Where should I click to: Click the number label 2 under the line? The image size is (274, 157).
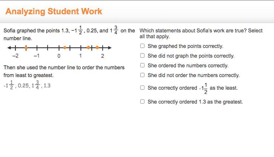(102, 56)
